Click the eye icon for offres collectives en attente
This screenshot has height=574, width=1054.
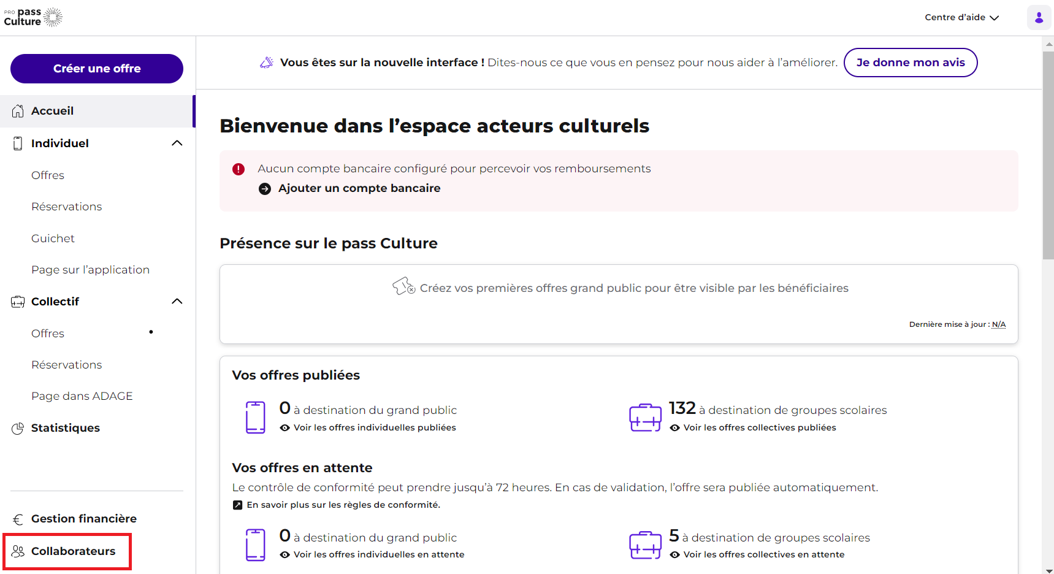point(675,555)
